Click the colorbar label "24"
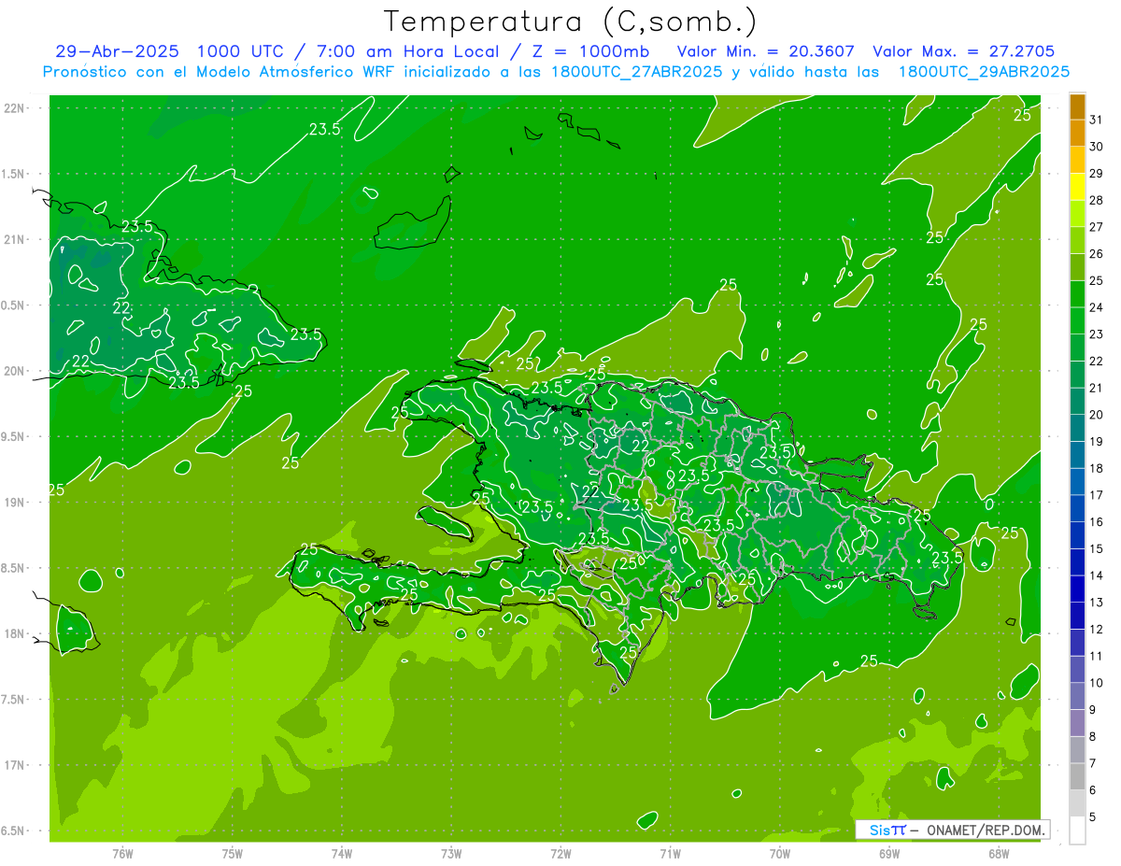 click(1097, 307)
